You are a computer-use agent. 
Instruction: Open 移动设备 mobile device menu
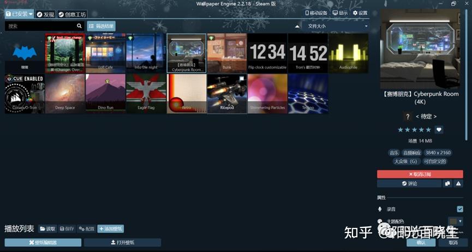[316, 13]
